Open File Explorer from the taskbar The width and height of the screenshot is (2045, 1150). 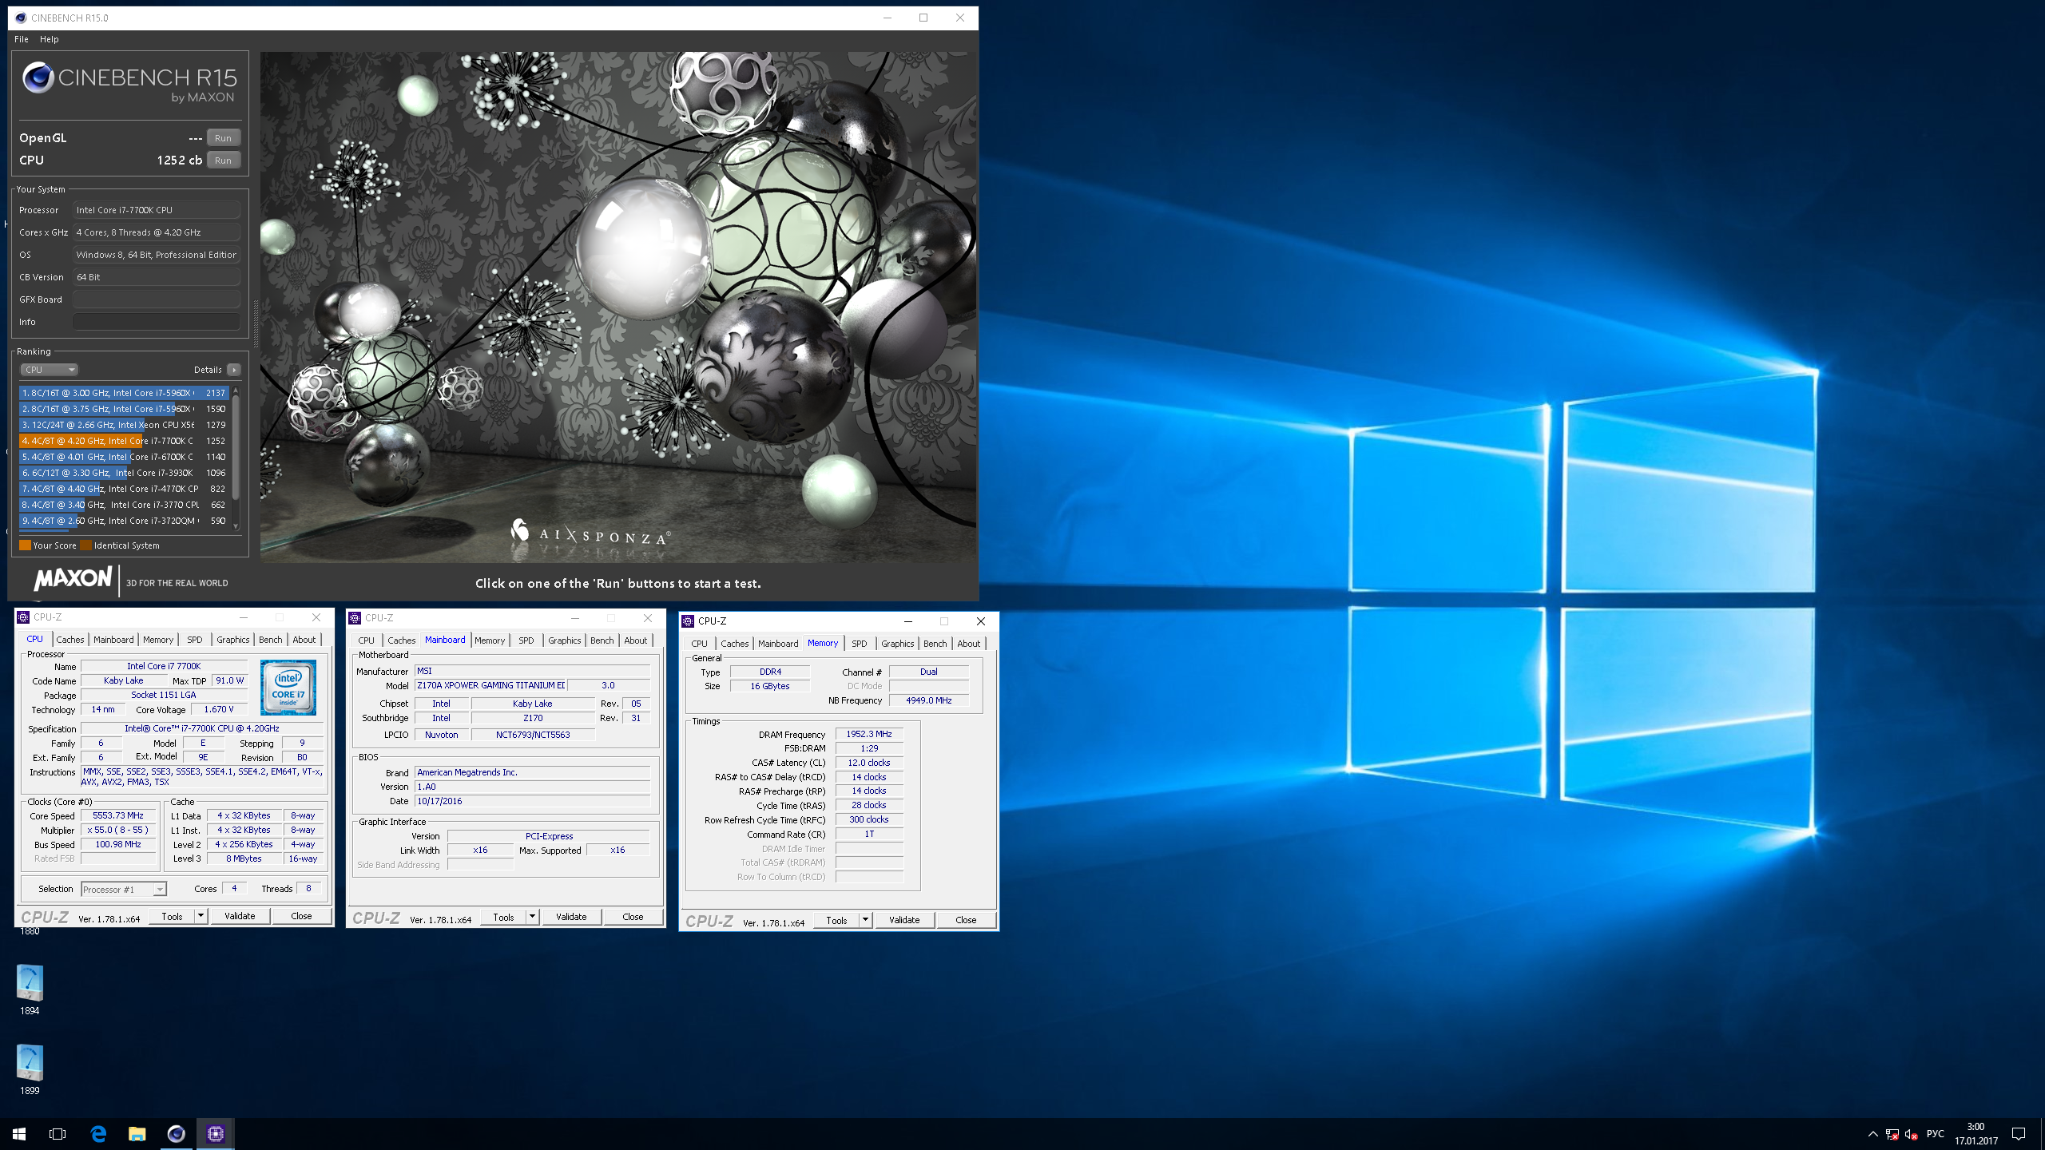[x=137, y=1134]
